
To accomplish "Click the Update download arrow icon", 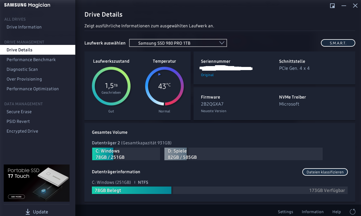I will pyautogui.click(x=28, y=212).
